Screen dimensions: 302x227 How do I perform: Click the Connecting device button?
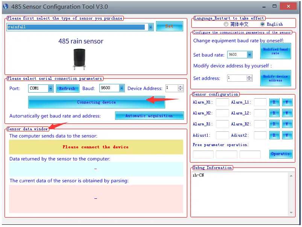pyautogui.click(x=97, y=102)
